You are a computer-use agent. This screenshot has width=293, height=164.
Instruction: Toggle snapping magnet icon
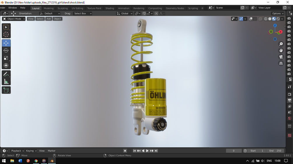coord(144,13)
